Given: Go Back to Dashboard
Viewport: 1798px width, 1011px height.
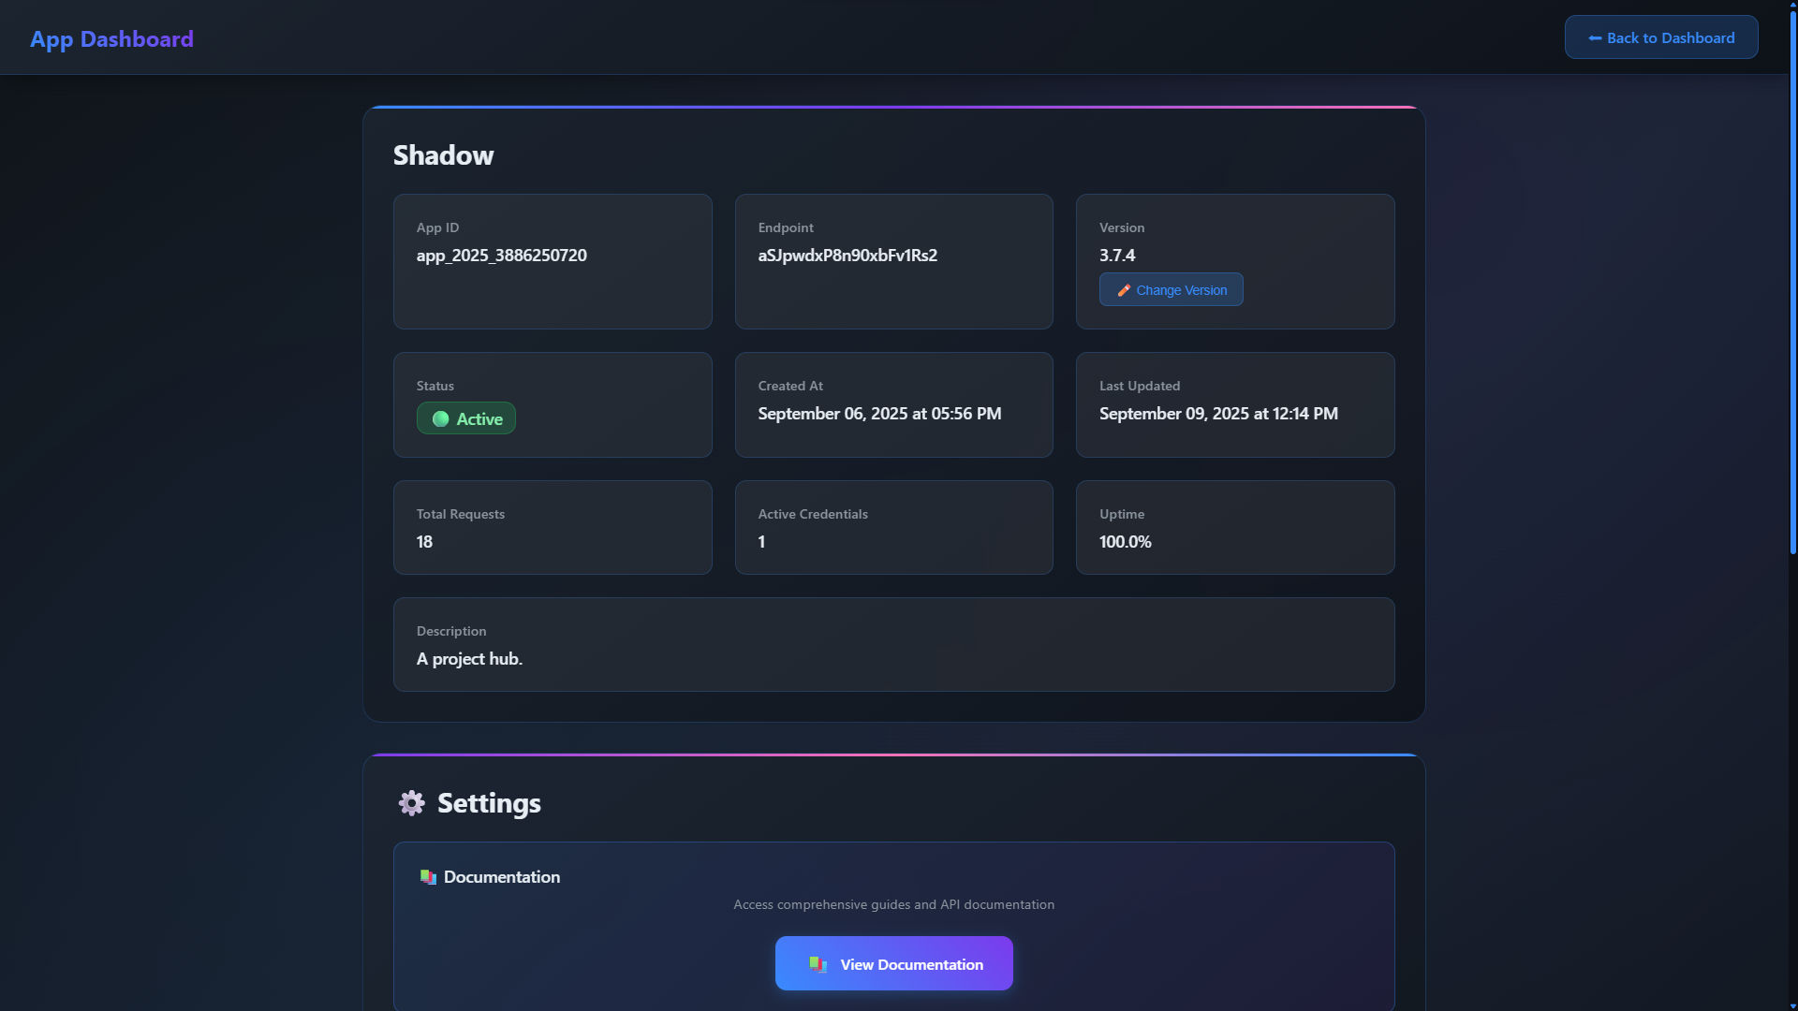Looking at the screenshot, I should point(1660,37).
